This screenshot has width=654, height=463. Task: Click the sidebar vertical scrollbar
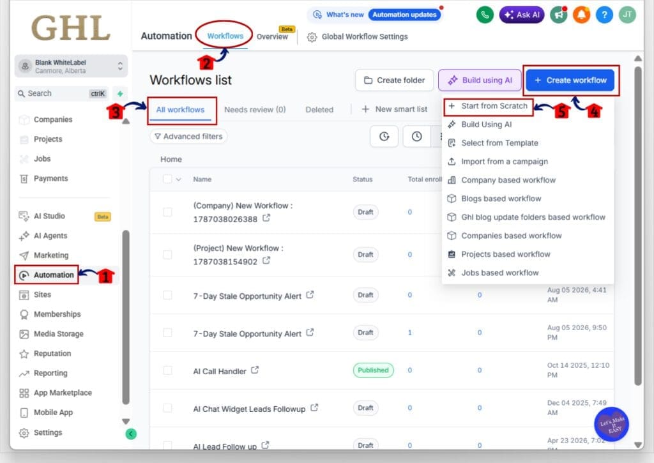point(126,317)
